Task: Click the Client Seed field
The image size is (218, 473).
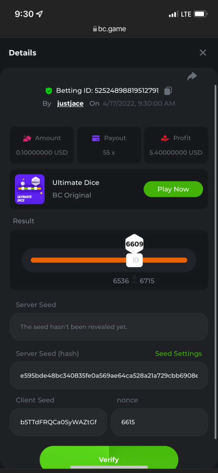Action: point(58,422)
